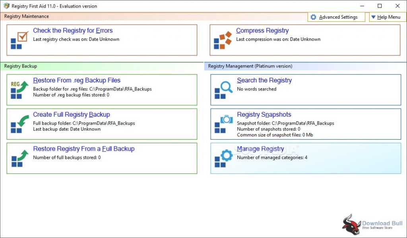Image resolution: width=407 pixels, height=238 pixels.
Task: Click the Manage Registry gear icon
Action: (223, 158)
